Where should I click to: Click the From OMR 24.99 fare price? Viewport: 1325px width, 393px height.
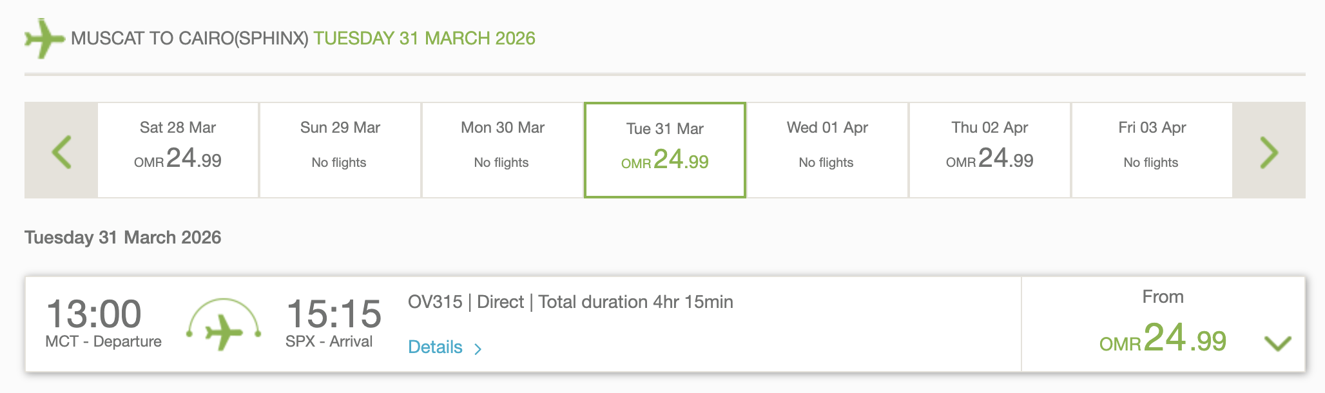(1163, 337)
